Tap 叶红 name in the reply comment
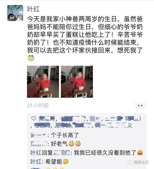Image resolution: width=154 pixels, height=169 pixels. pyautogui.click(x=36, y=153)
